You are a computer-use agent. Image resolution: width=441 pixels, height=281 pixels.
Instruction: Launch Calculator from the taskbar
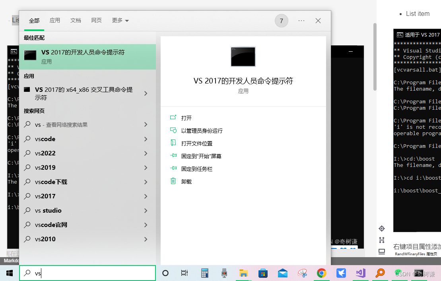pyautogui.click(x=204, y=273)
